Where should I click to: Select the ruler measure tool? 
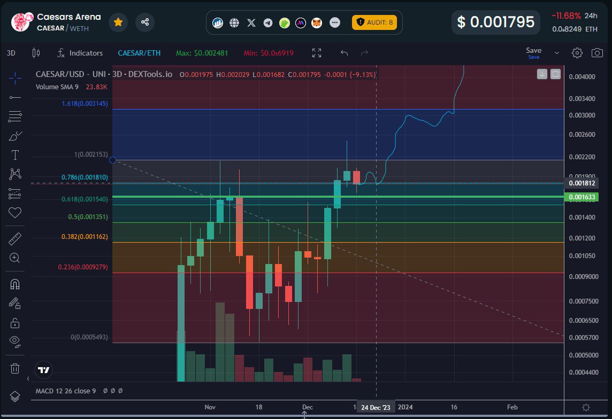coord(15,238)
